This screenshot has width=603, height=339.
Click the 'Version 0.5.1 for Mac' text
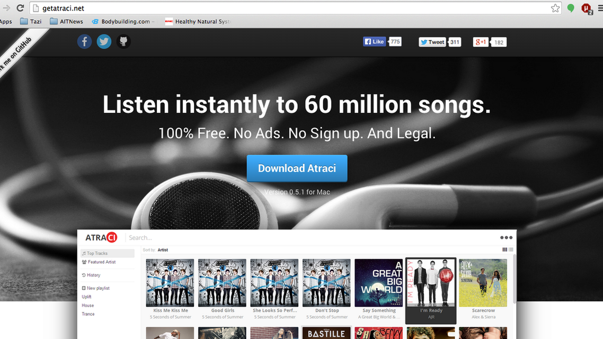point(297,192)
